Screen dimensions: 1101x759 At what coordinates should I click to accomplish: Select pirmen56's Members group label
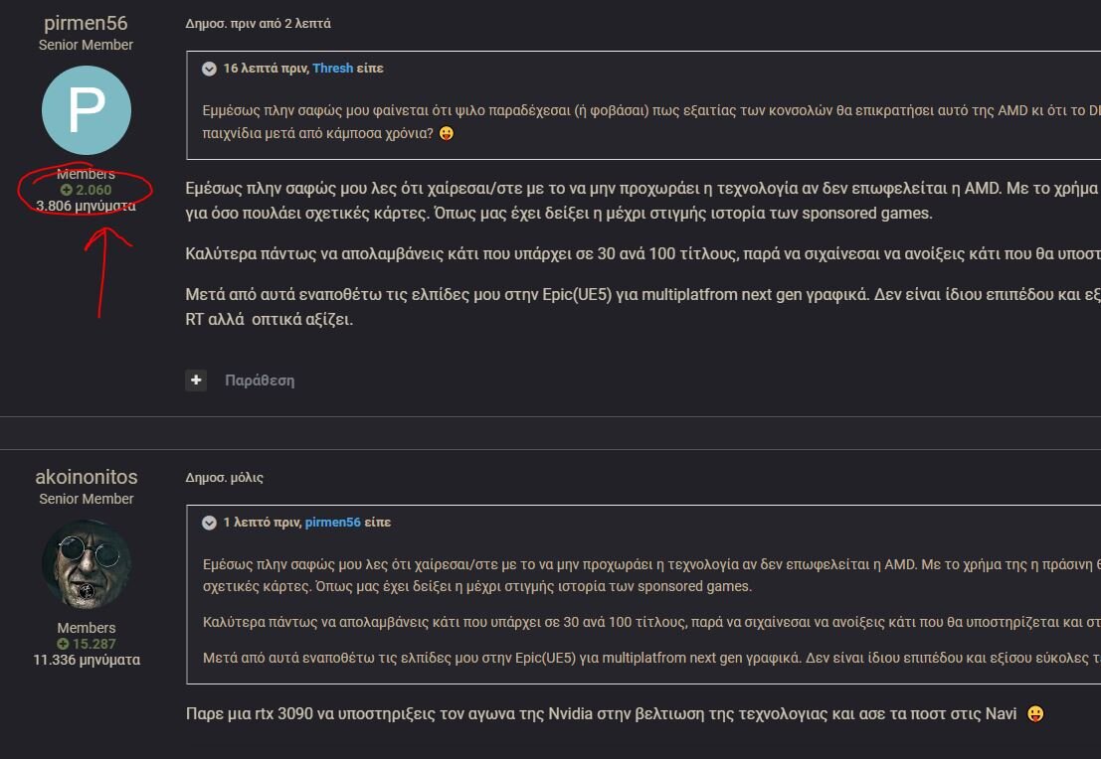(86, 174)
